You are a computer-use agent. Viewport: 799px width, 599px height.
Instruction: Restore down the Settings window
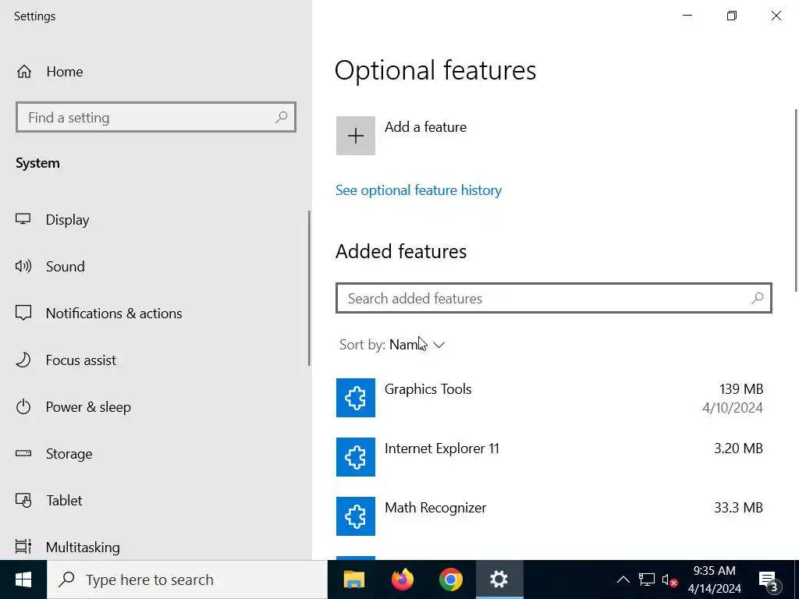tap(732, 16)
